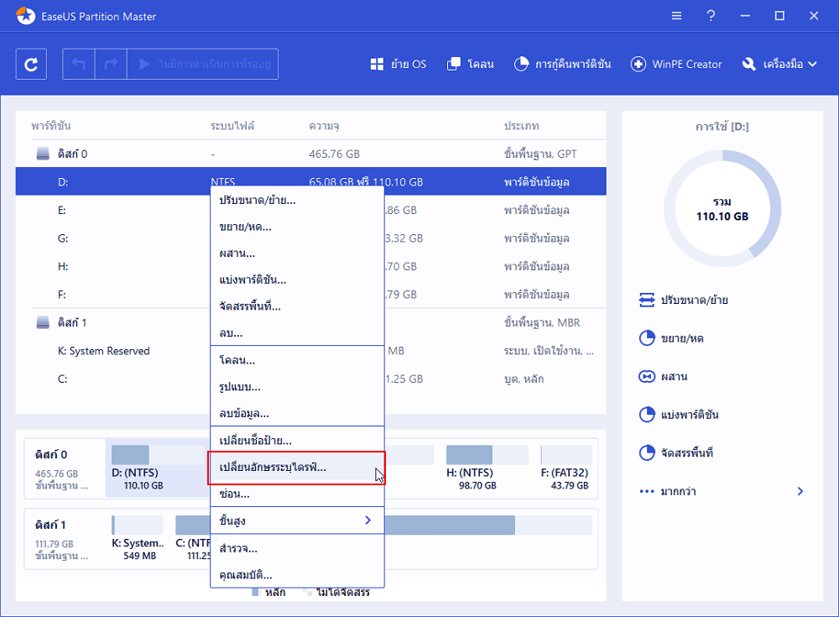This screenshot has height=617, width=839.
Task: Choose สำรวจ... explore in context menu
Action: pyautogui.click(x=297, y=548)
